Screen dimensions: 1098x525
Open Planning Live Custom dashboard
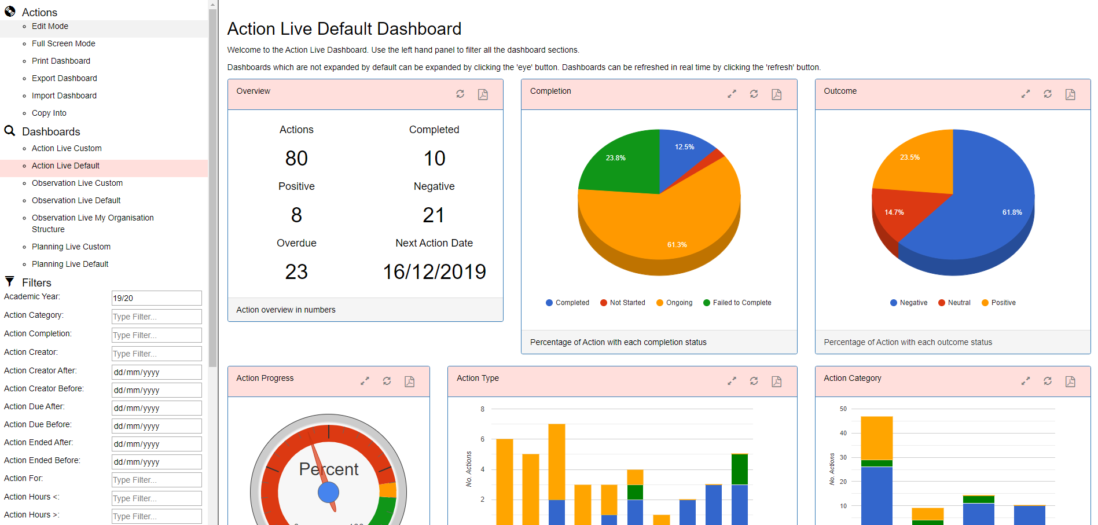[x=71, y=247]
